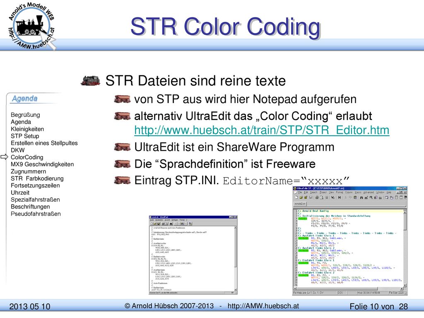The height and width of the screenshot is (318, 424).
Task: Click the Print icon in UltraEdit toolbar
Action: (317, 198)
